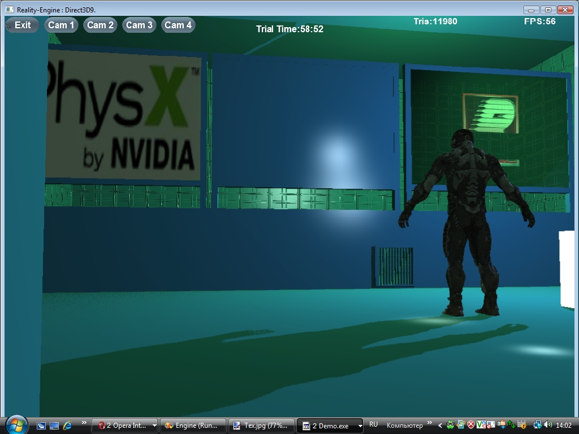Switch to Cam 2 view
Viewport: 579px width, 434px height.
100,25
